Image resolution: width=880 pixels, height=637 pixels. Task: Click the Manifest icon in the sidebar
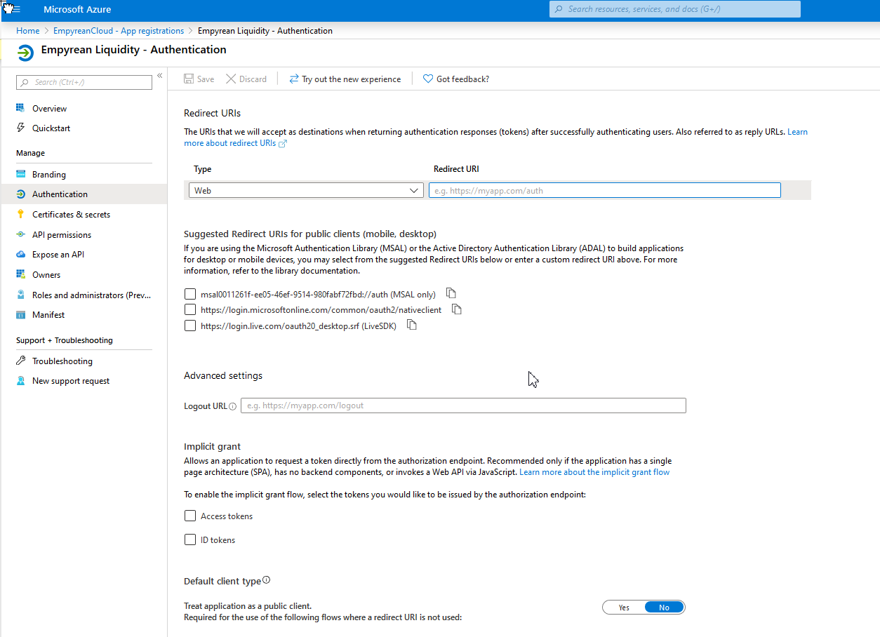pyautogui.click(x=20, y=315)
